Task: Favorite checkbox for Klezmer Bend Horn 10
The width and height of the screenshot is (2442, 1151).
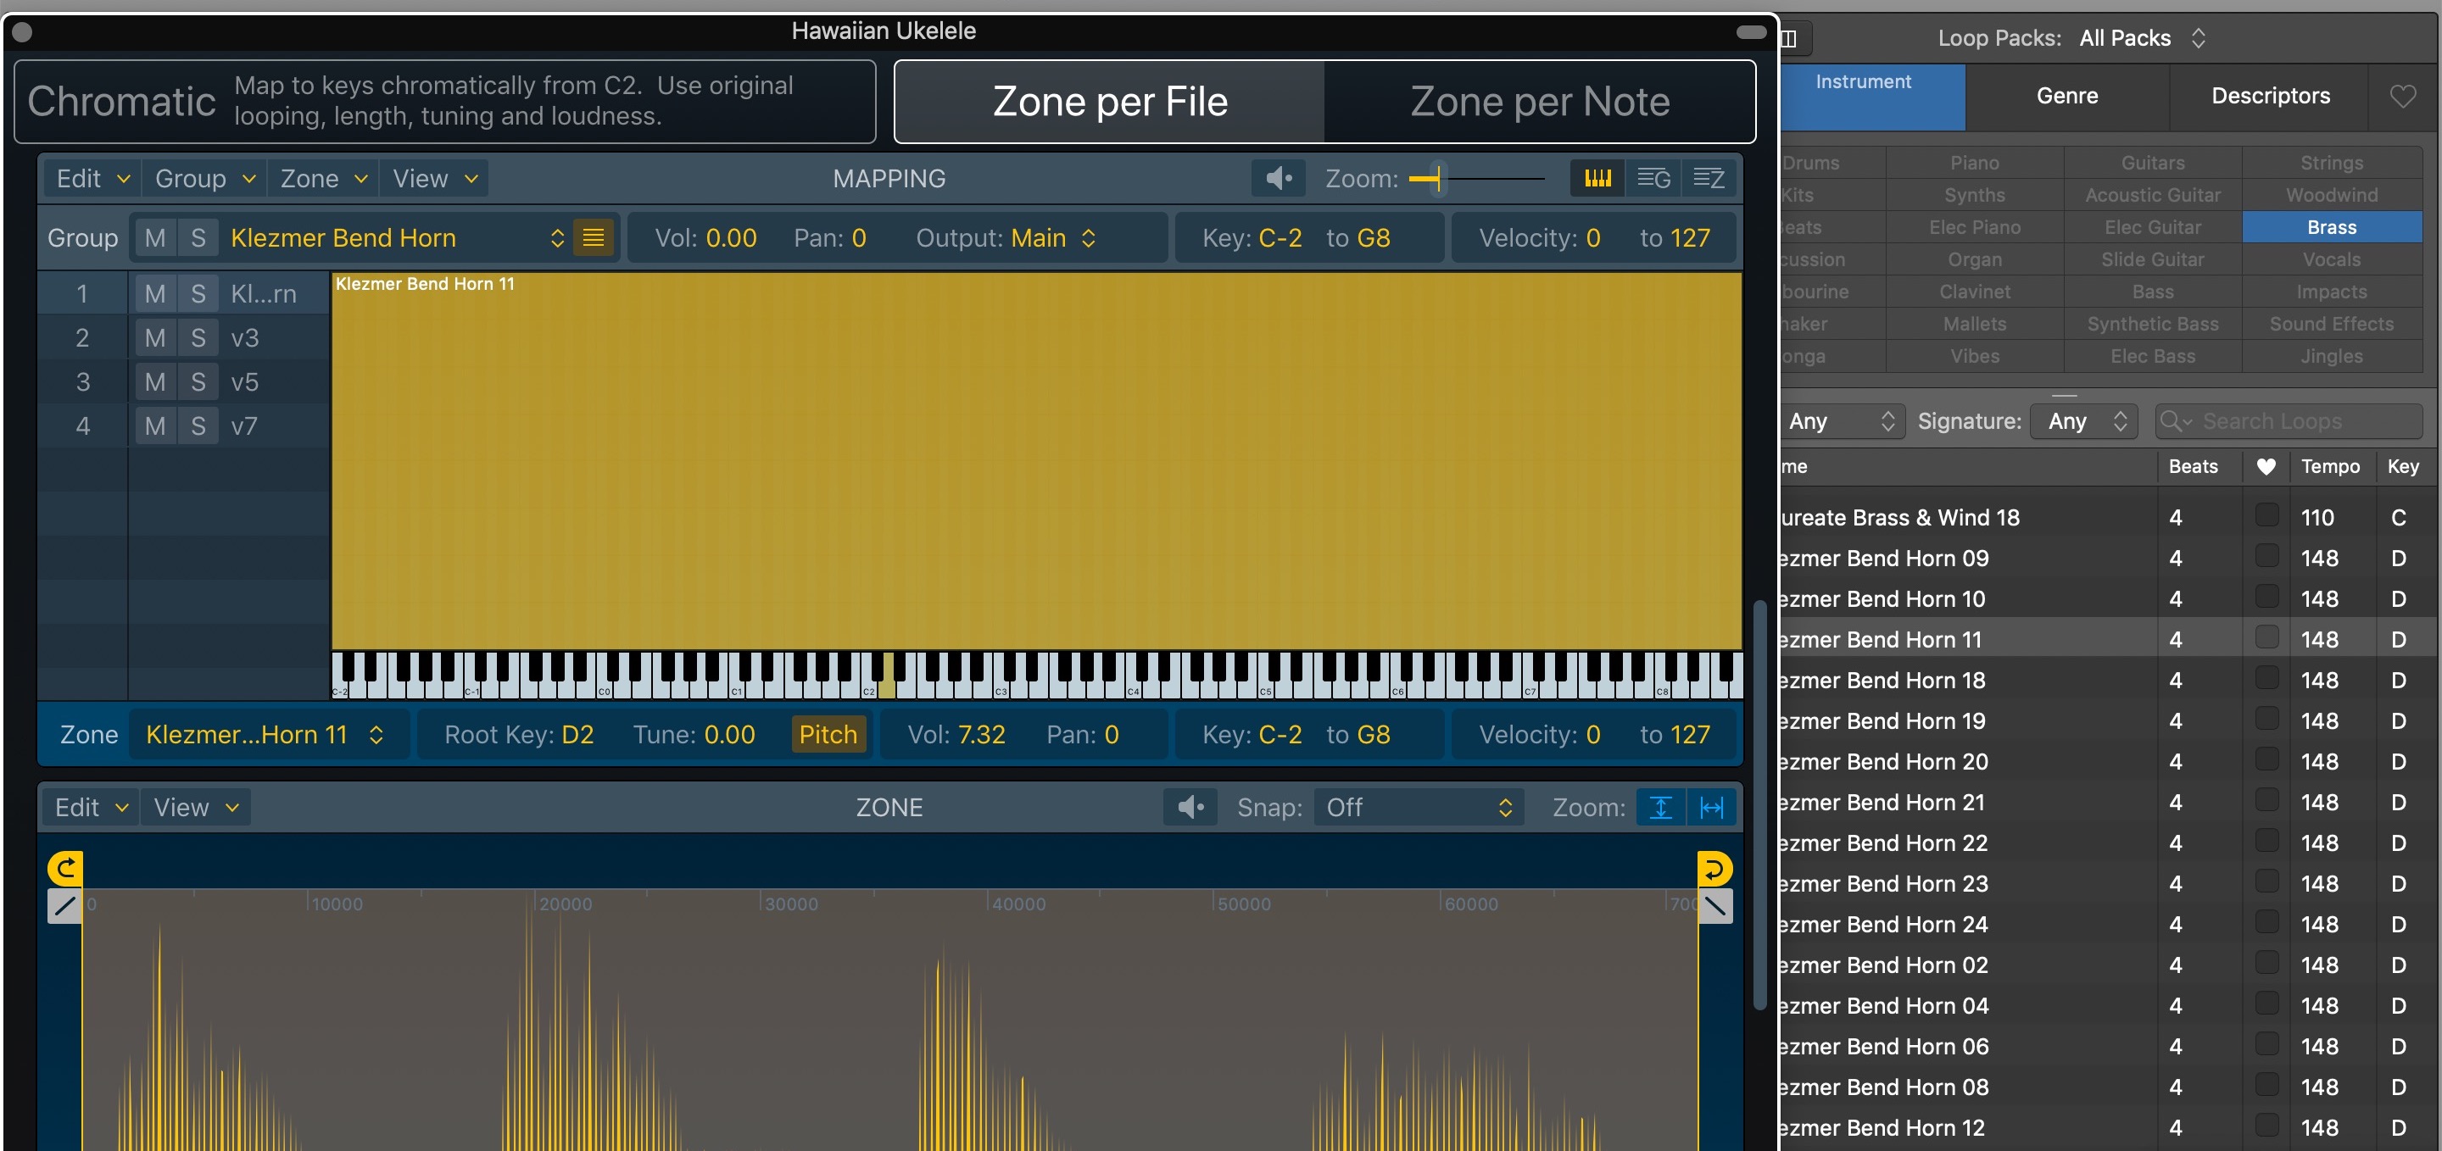Action: [x=2266, y=598]
